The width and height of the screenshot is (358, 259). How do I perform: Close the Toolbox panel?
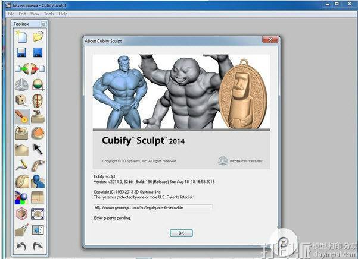pyautogui.click(x=43, y=24)
